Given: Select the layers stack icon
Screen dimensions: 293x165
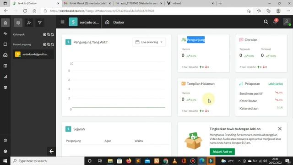Looking at the screenshot, I should (x=18, y=22).
